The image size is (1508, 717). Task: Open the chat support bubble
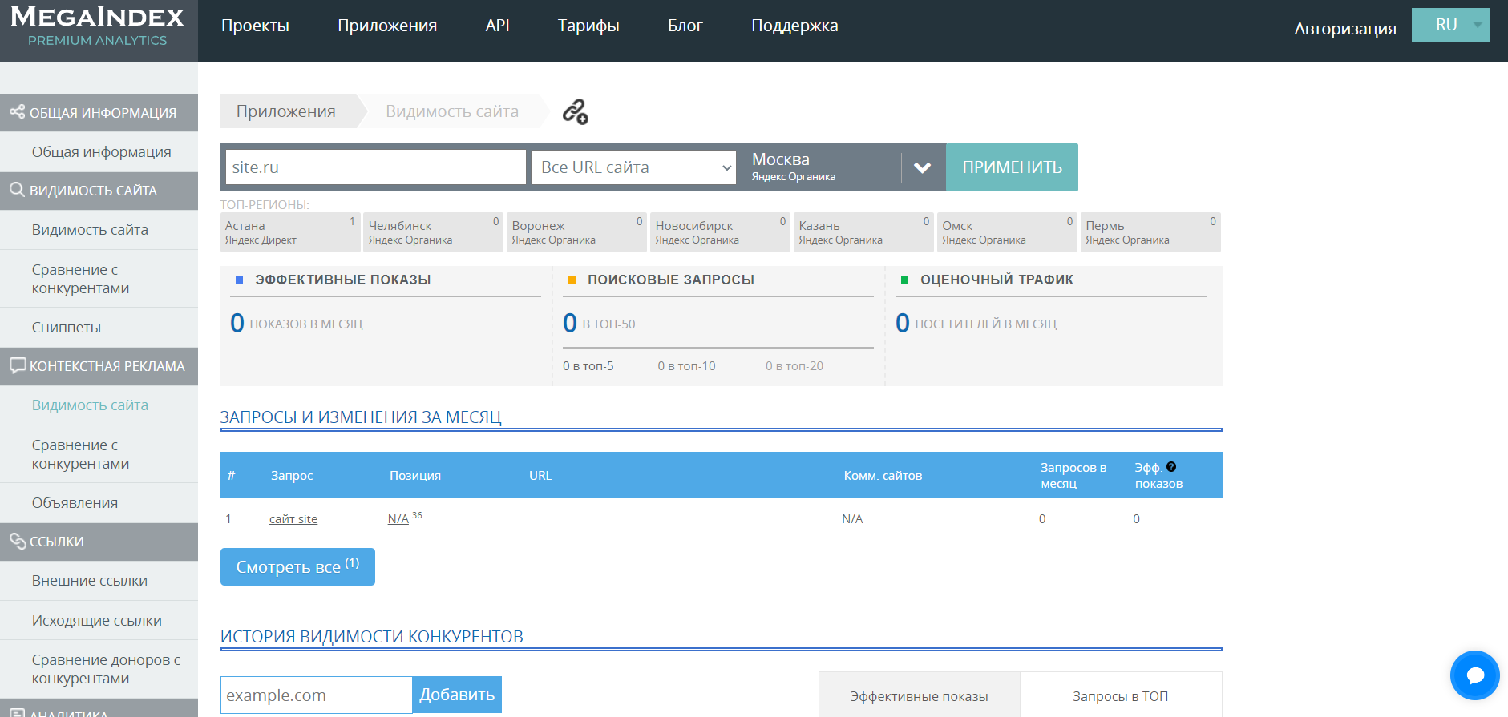1474,675
